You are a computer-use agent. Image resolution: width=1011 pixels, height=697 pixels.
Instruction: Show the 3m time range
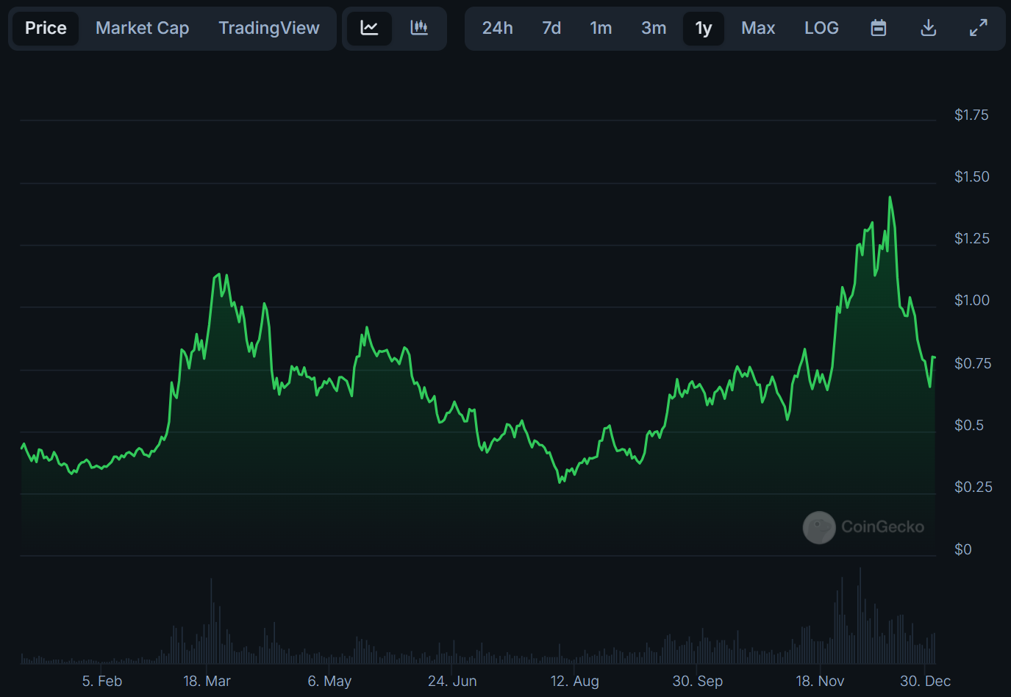click(x=654, y=28)
